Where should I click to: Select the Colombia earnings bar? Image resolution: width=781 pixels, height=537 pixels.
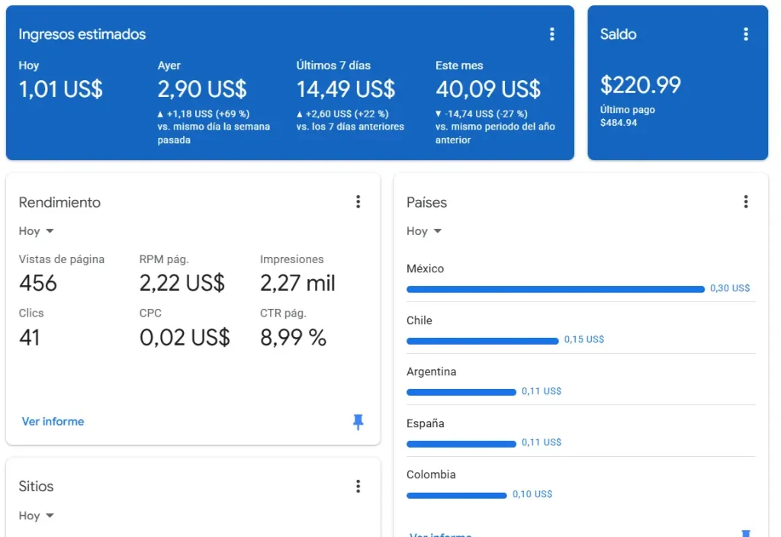point(457,495)
